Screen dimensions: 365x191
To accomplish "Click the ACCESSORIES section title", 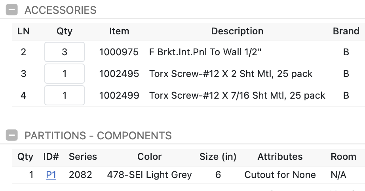I will click(x=61, y=10).
